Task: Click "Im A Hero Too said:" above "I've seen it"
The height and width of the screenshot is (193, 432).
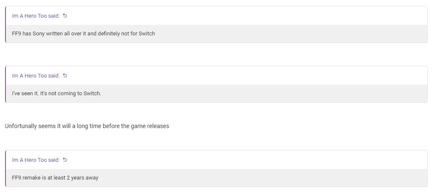Action: coord(36,76)
